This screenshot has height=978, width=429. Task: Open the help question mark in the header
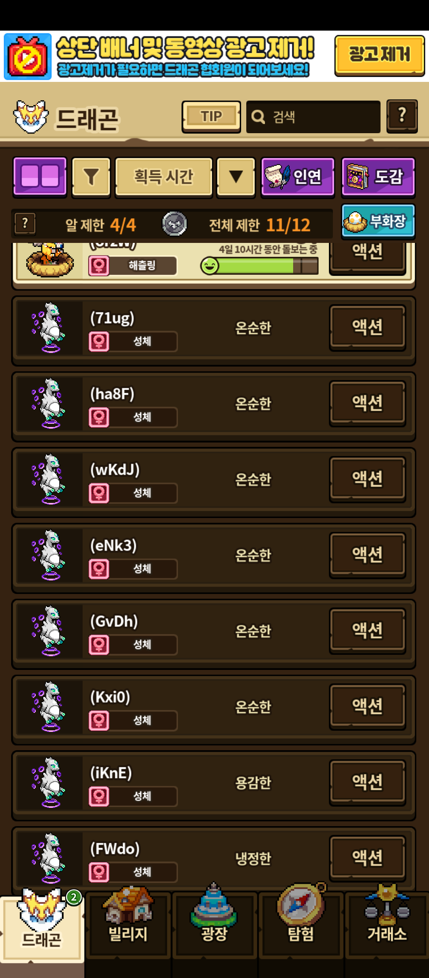[402, 116]
